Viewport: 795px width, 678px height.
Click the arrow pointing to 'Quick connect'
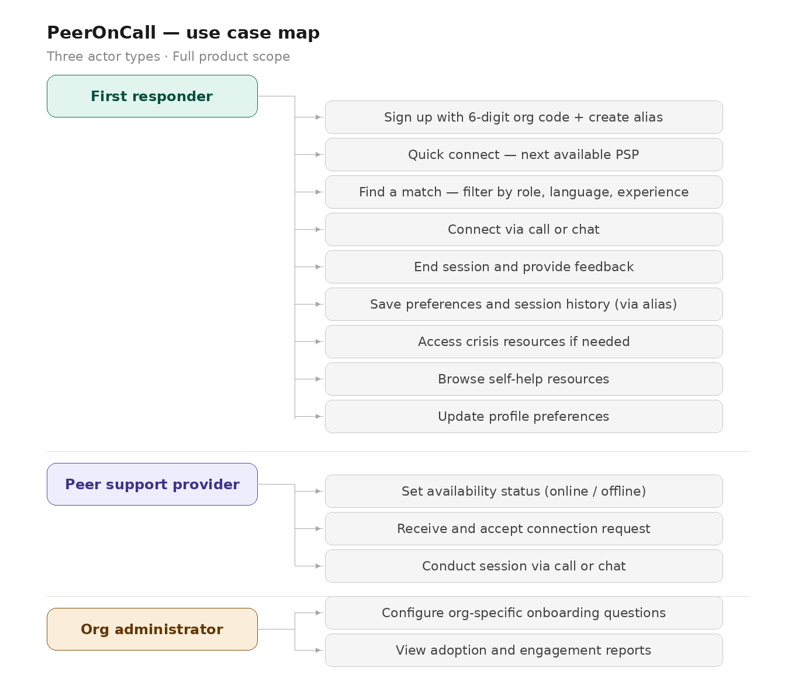[318, 155]
